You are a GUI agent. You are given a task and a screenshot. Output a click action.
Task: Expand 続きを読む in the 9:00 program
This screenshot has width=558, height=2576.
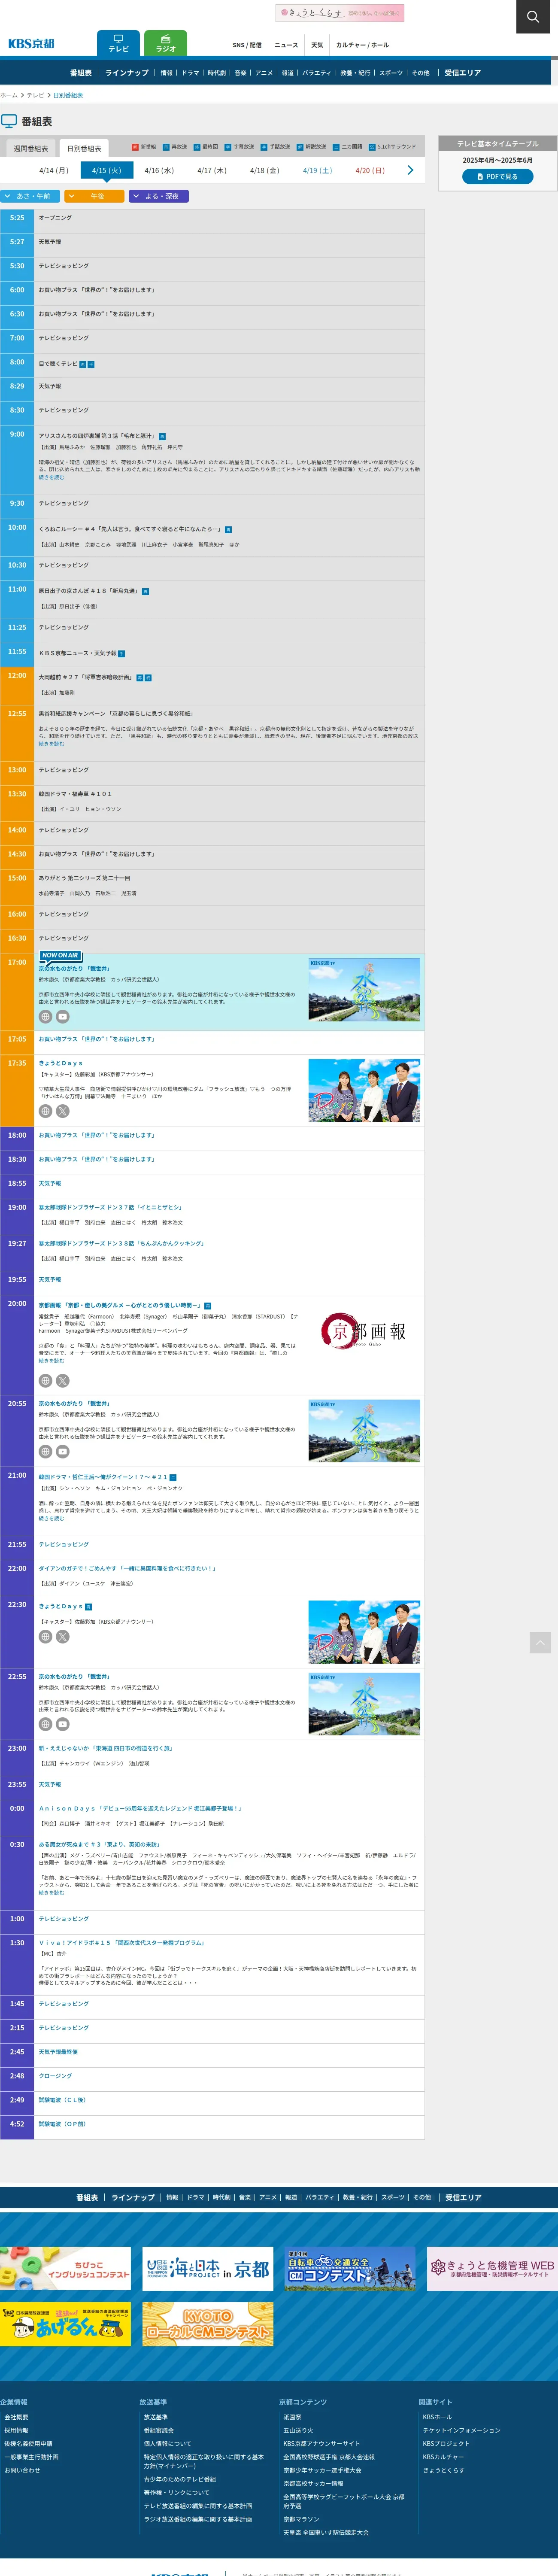point(51,477)
